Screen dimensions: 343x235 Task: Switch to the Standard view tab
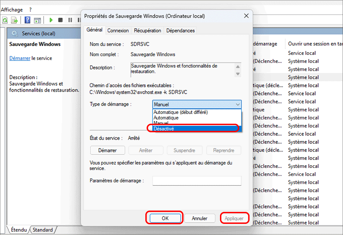42,230
